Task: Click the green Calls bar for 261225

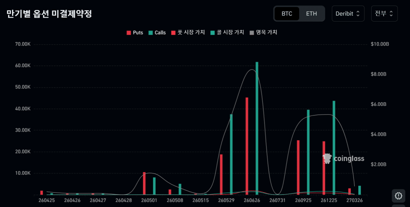Action: pyautogui.click(x=334, y=148)
